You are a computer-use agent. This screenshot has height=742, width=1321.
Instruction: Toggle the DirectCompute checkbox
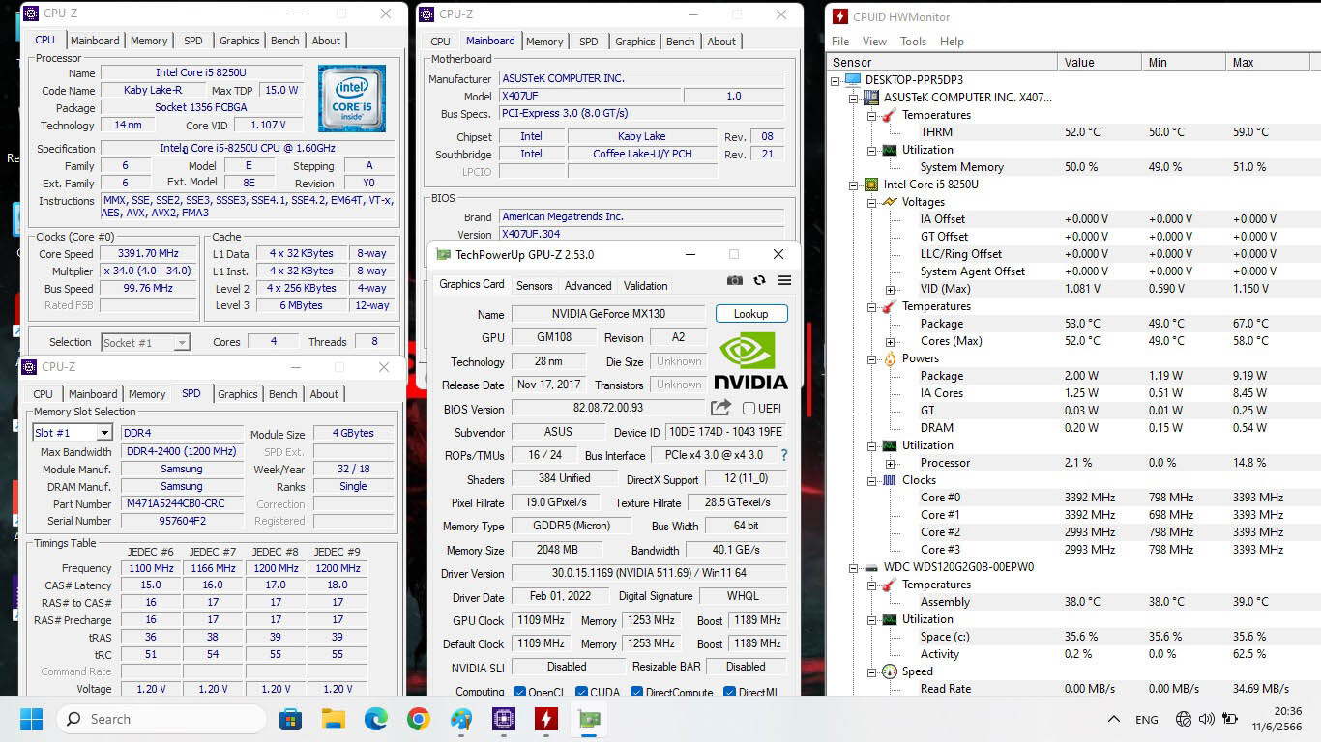pyautogui.click(x=636, y=692)
